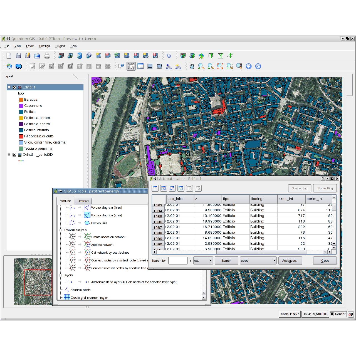This screenshot has width=356, height=356.
Task: Click inside the Search for input field
Action: pos(178,261)
